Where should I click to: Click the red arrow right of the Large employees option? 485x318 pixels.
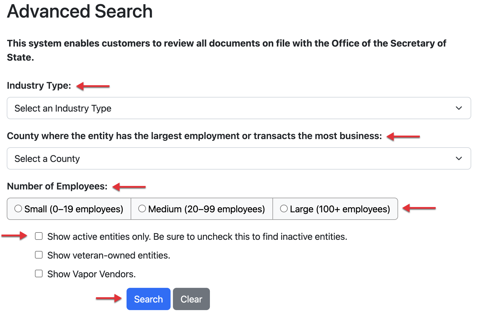[x=419, y=208]
